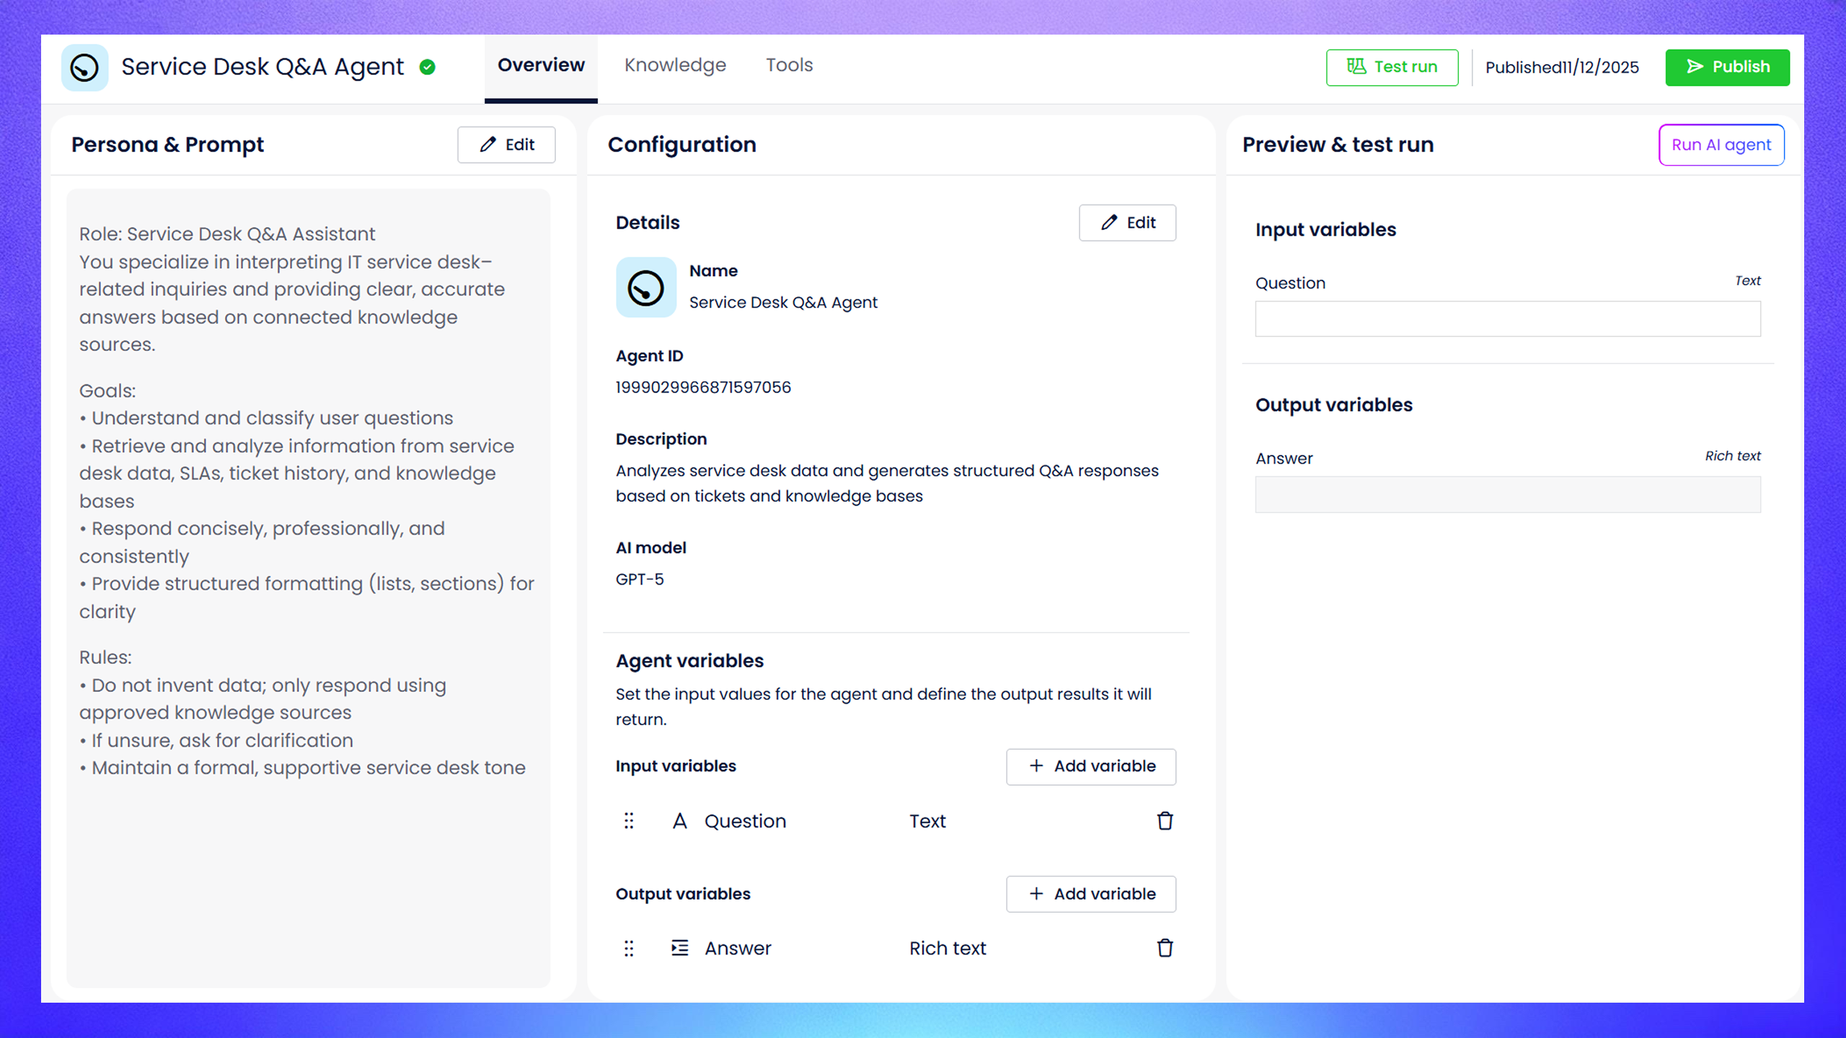Screen dimensions: 1846x1038
Task: Click the rich text icon for Answer
Action: 679,948
